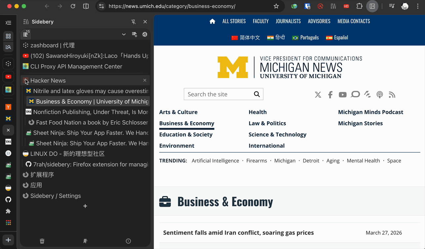Screen dimensions: 425x249
Task: Switch the site language to Português
Action: tap(305, 38)
